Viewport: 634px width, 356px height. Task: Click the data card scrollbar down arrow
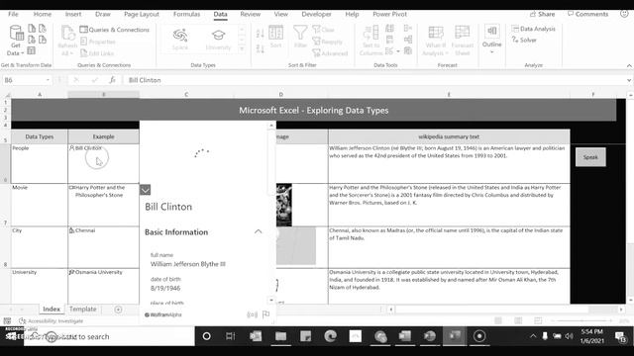click(271, 300)
